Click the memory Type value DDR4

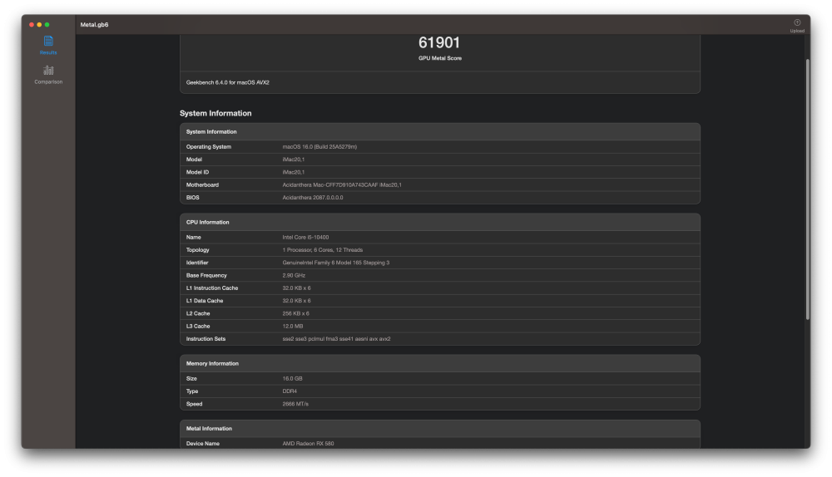pyautogui.click(x=290, y=391)
